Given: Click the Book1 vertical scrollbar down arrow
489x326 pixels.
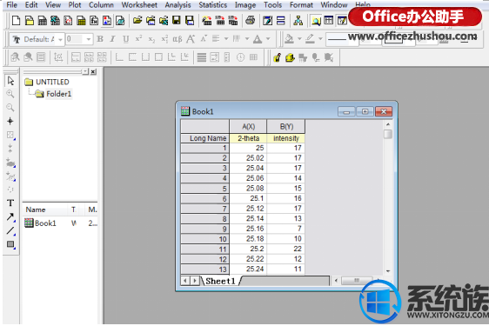Looking at the screenshot, I should point(388,271).
